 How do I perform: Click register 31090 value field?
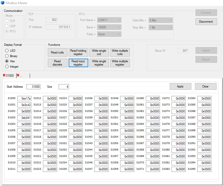204,137
